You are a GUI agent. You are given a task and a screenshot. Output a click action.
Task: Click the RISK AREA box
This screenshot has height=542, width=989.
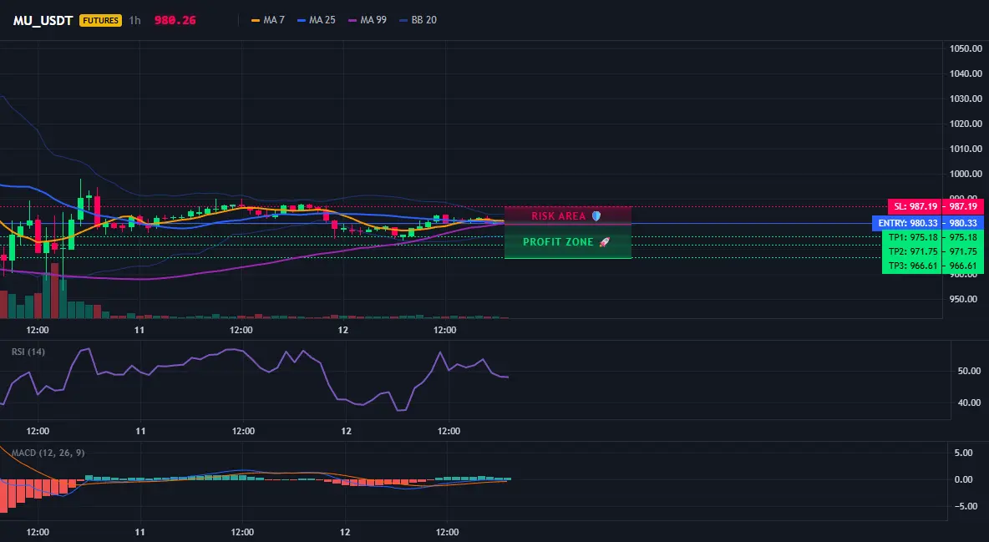click(x=568, y=215)
